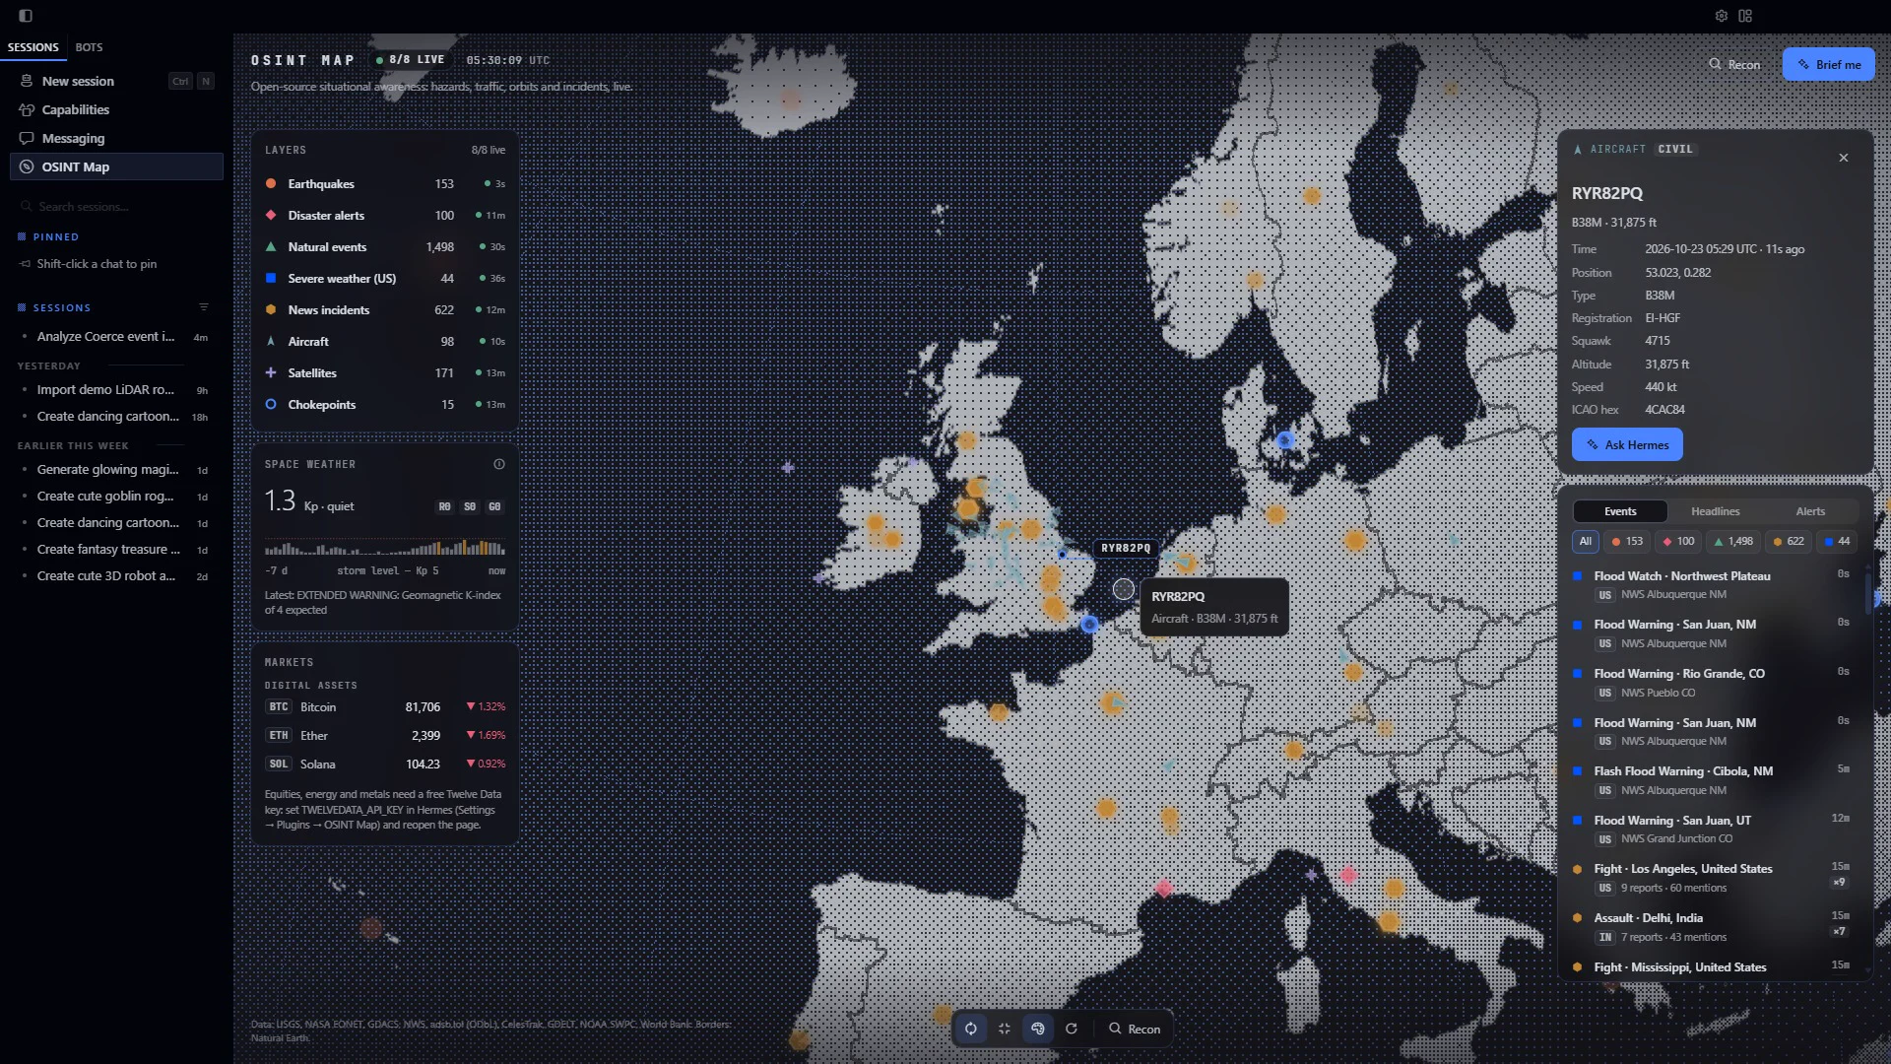The height and width of the screenshot is (1064, 1891).
Task: Filter events by natural events chip 1,498
Action: [1733, 541]
